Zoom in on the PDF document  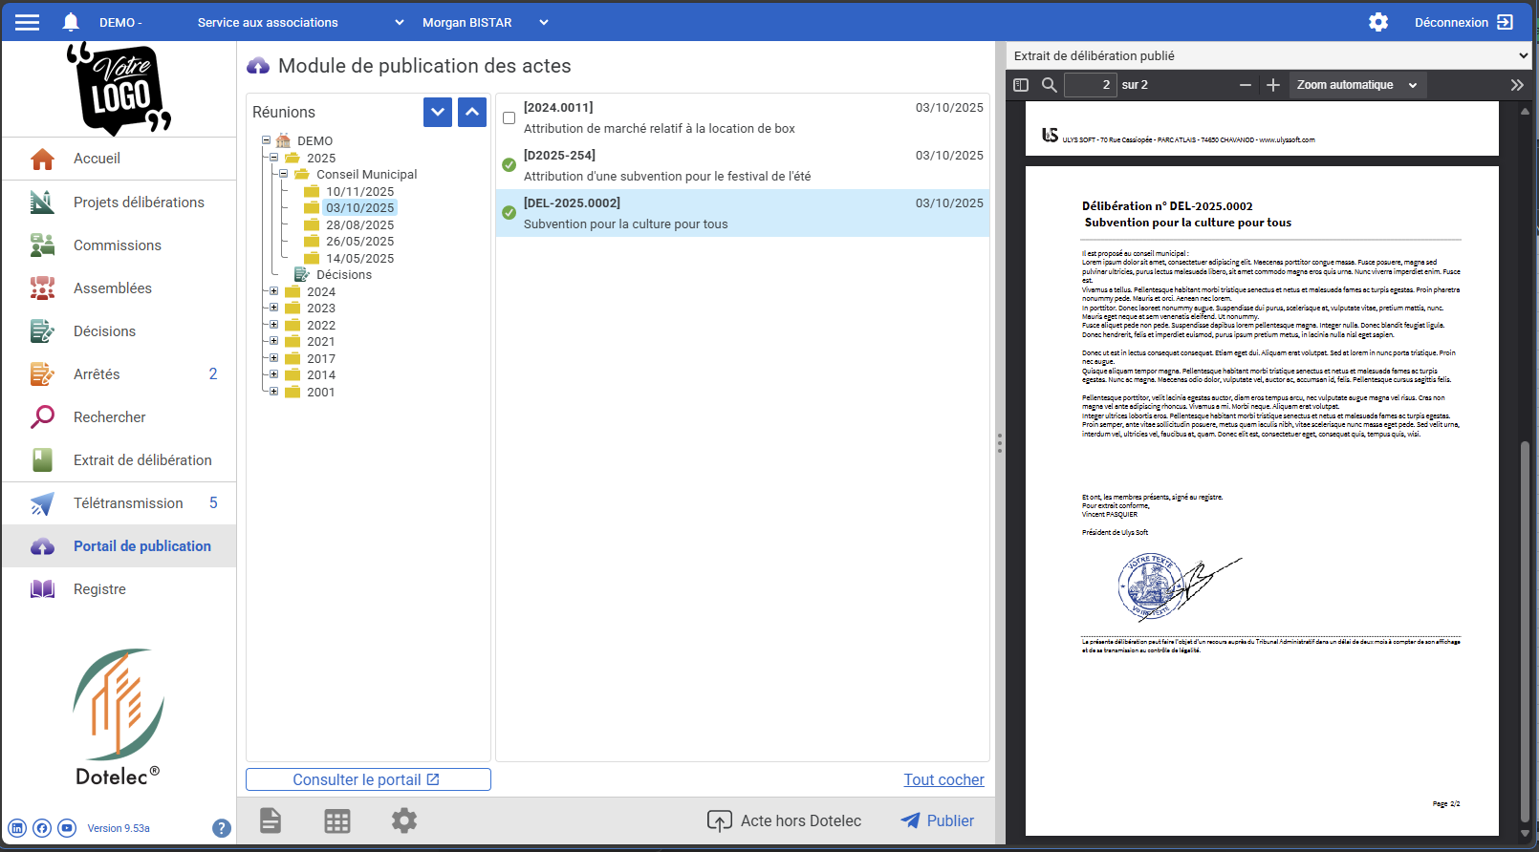tap(1272, 85)
